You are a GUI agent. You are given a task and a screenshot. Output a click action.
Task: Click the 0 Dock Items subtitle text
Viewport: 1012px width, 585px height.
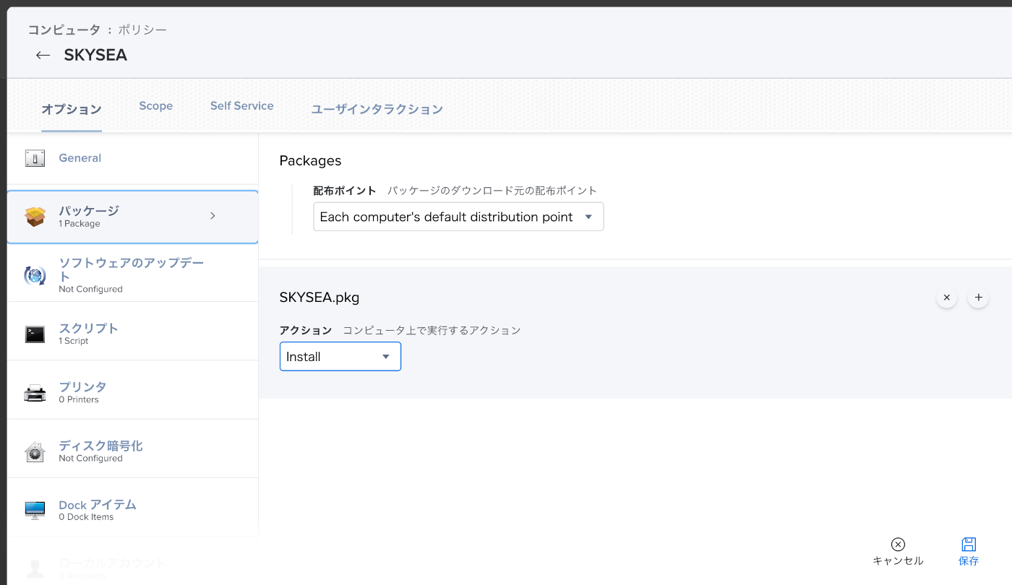(86, 517)
